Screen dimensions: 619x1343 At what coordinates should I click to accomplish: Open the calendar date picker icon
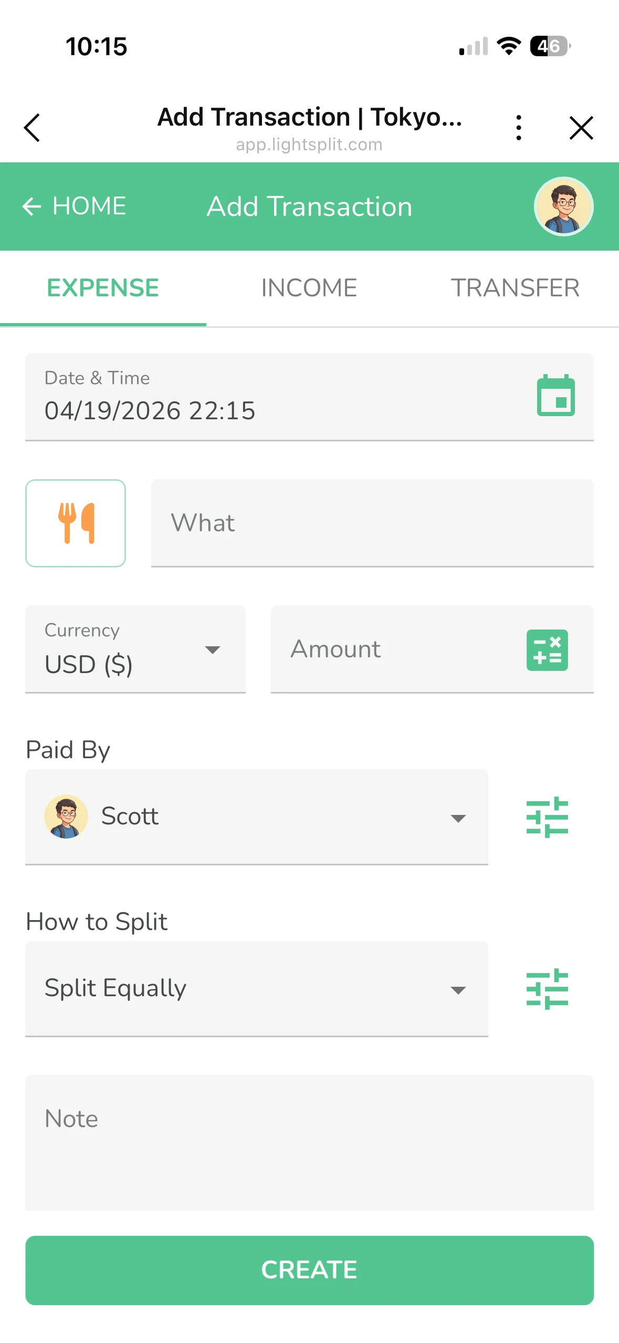tap(555, 396)
